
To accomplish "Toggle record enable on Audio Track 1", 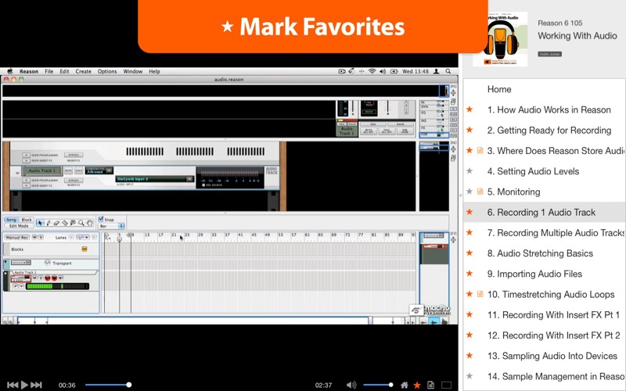I will (x=48, y=278).
